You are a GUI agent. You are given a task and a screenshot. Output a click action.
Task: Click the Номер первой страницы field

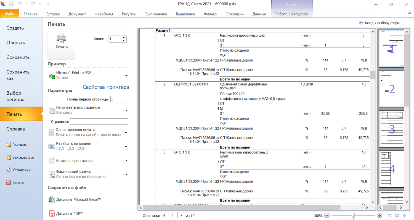pos(119,99)
